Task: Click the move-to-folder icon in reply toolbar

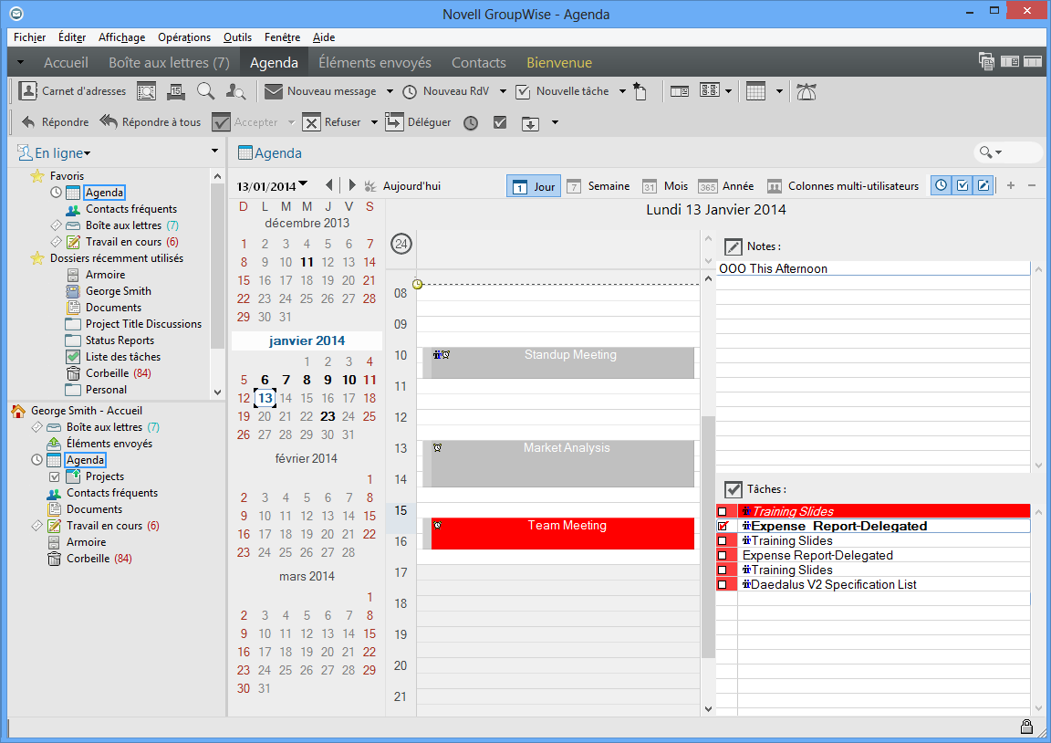Action: click(x=530, y=123)
